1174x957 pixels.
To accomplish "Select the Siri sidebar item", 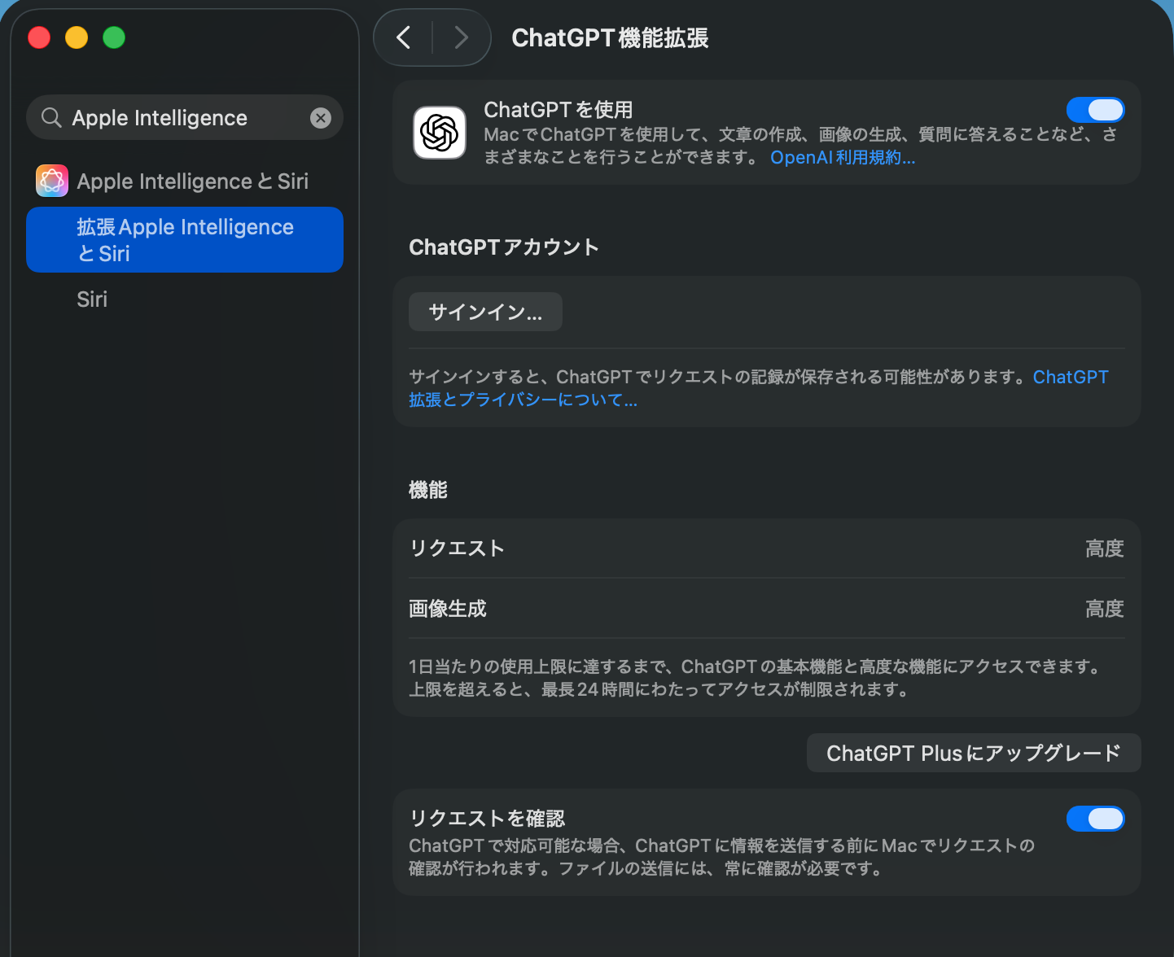I will (x=185, y=299).
